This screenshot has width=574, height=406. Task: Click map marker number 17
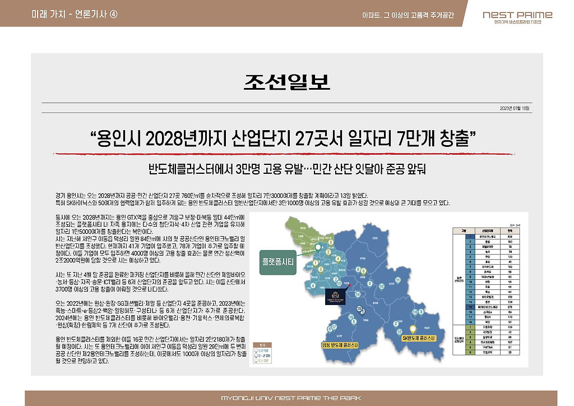tap(334, 327)
